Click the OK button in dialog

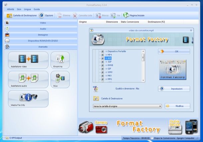pyautogui.click(x=174, y=52)
